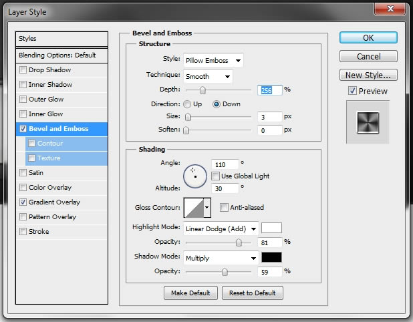The height and width of the screenshot is (322, 413).
Task: Select the Up direction radio button
Action: pos(187,104)
